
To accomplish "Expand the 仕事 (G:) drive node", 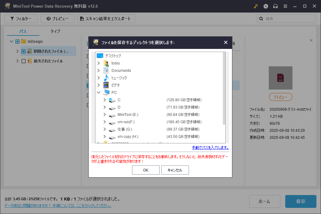I will [x=105, y=129].
